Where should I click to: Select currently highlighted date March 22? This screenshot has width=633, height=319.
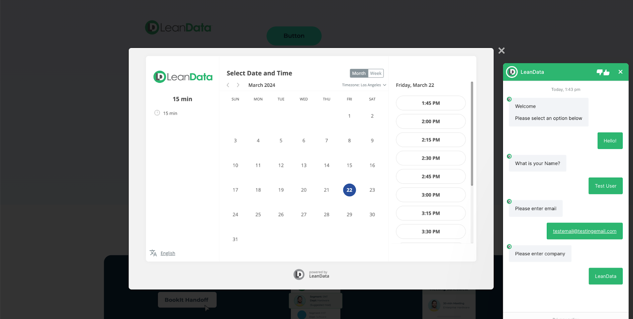pyautogui.click(x=349, y=190)
